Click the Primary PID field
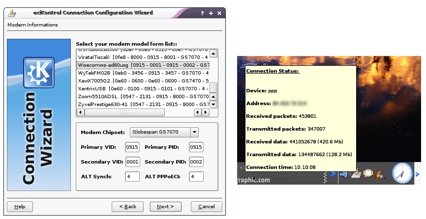The height and width of the screenshot is (219, 426). 196,147
